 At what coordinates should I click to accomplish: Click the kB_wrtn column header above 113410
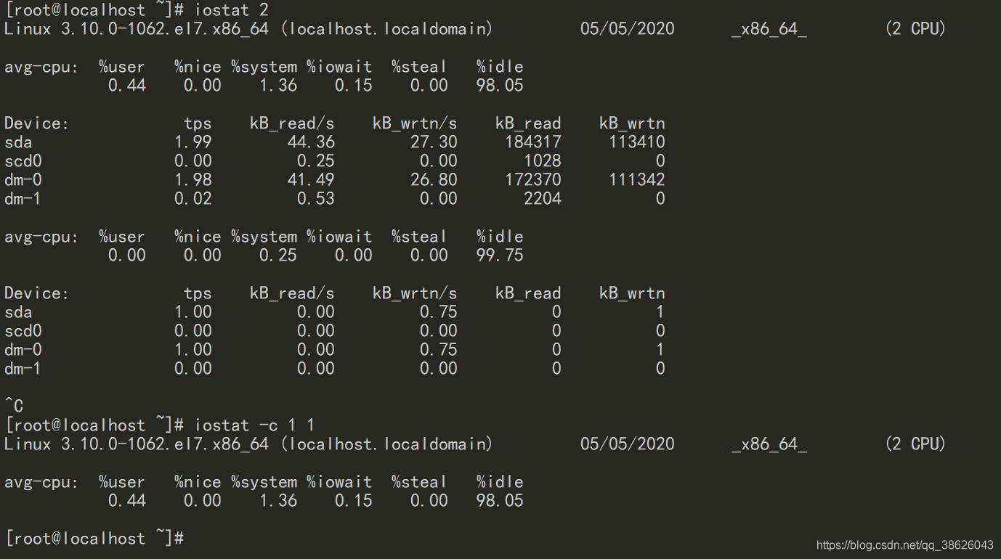(632, 123)
